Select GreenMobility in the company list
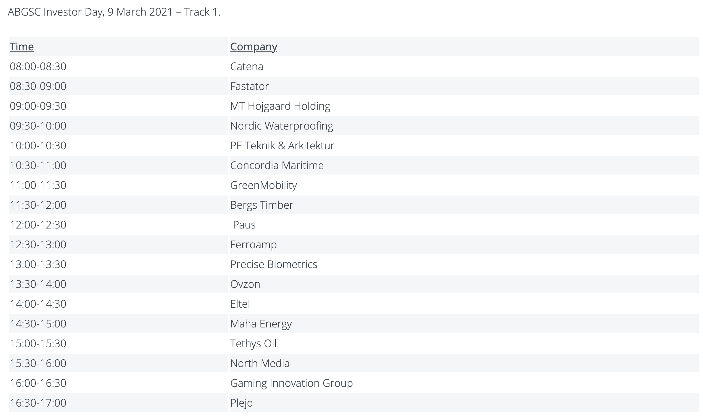Image resolution: width=703 pixels, height=418 pixels. click(263, 185)
